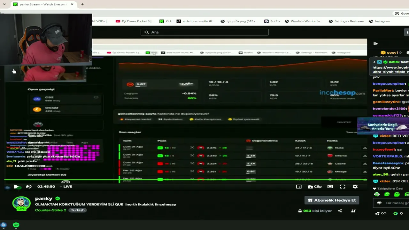Open the Kick bookmark
The image size is (409, 230).
click(166, 21)
